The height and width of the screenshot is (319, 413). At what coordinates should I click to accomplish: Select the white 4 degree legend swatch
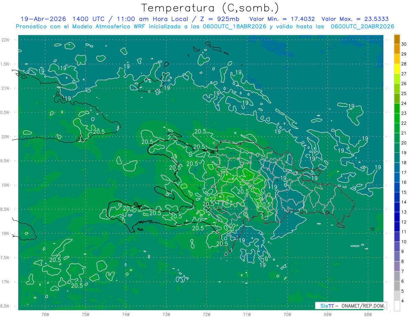point(397,306)
